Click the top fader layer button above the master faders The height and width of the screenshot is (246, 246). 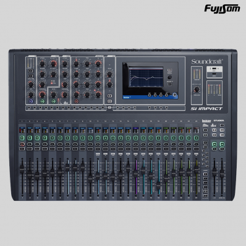pos(205,174)
